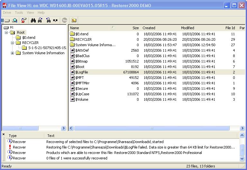247x170 pixels.
Task: Click the $Boot file icon
Action: click(x=72, y=67)
